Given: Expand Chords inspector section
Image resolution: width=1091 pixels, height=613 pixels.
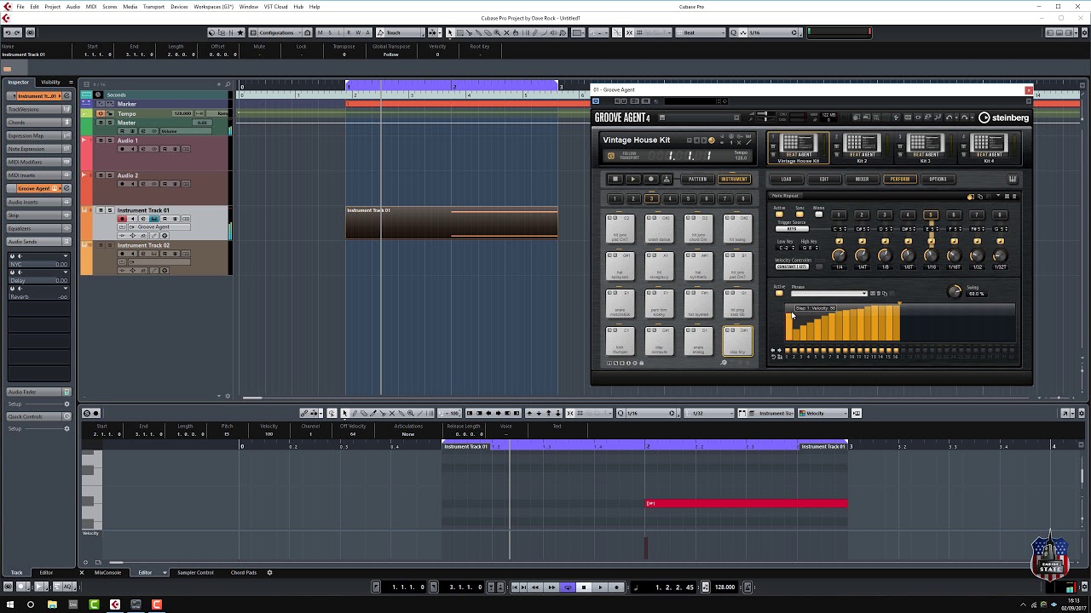Looking at the screenshot, I should (39, 123).
